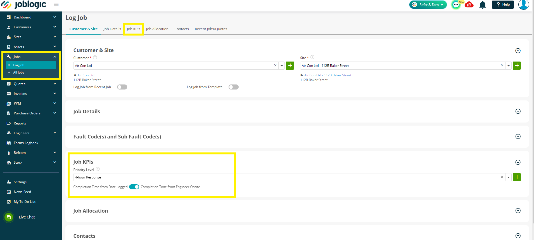The image size is (534, 240).
Task: Open the Customer dropdown arrow
Action: coord(282,66)
